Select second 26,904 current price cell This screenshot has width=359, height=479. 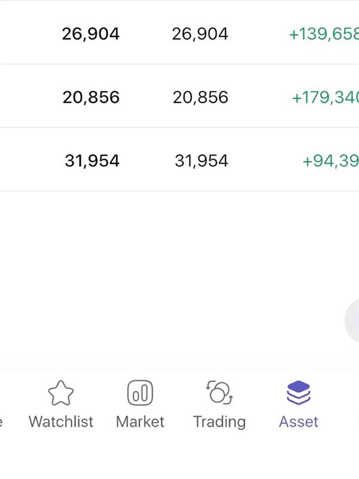pos(200,34)
